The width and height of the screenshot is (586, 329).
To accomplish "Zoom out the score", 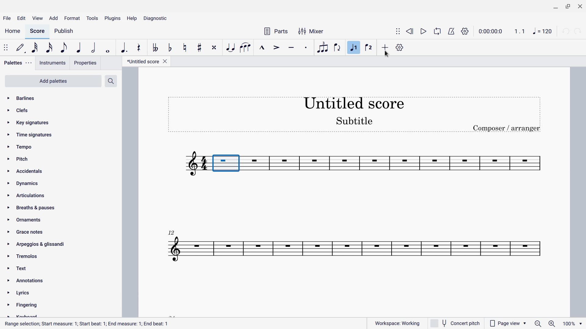I will (x=538, y=324).
